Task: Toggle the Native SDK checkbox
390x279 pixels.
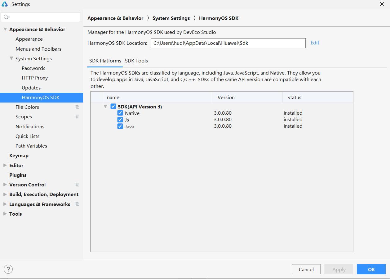Action: (x=120, y=113)
